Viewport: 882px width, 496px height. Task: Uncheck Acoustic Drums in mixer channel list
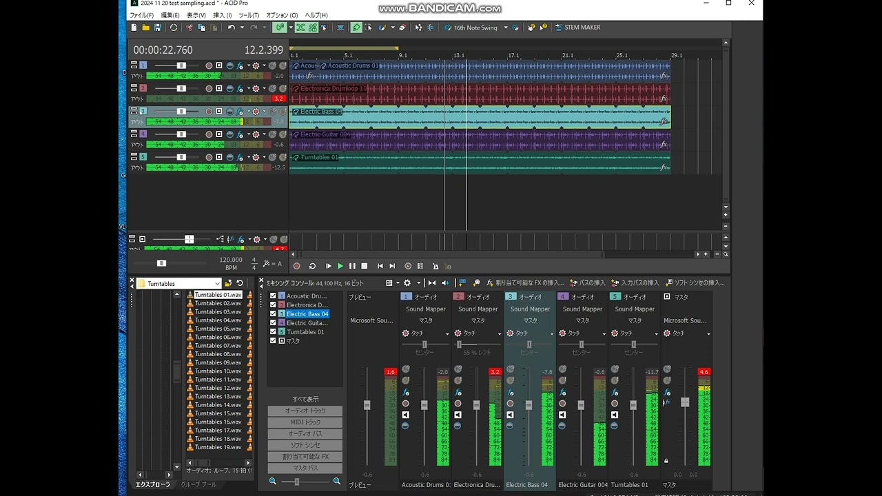point(273,296)
